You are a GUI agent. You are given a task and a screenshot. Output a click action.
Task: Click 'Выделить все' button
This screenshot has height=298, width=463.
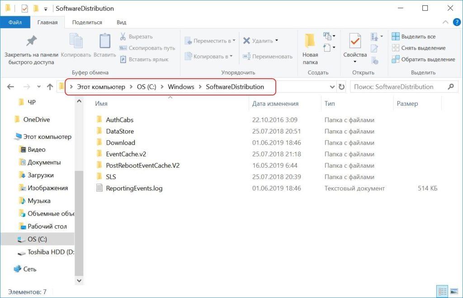tap(414, 37)
